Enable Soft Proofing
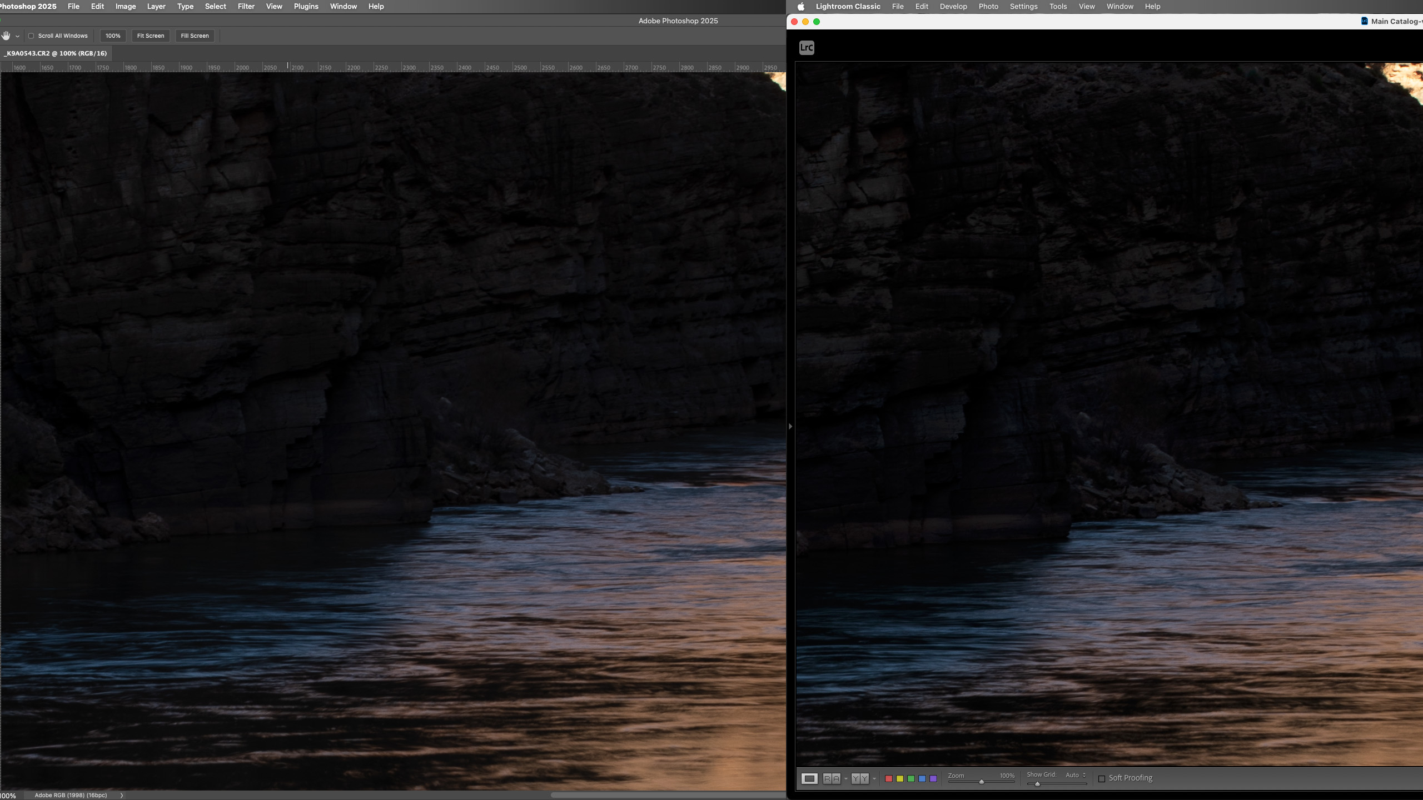 click(x=1102, y=778)
